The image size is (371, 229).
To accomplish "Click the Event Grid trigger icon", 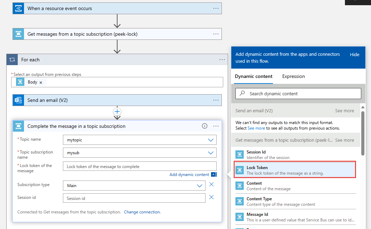I will pos(18,8).
